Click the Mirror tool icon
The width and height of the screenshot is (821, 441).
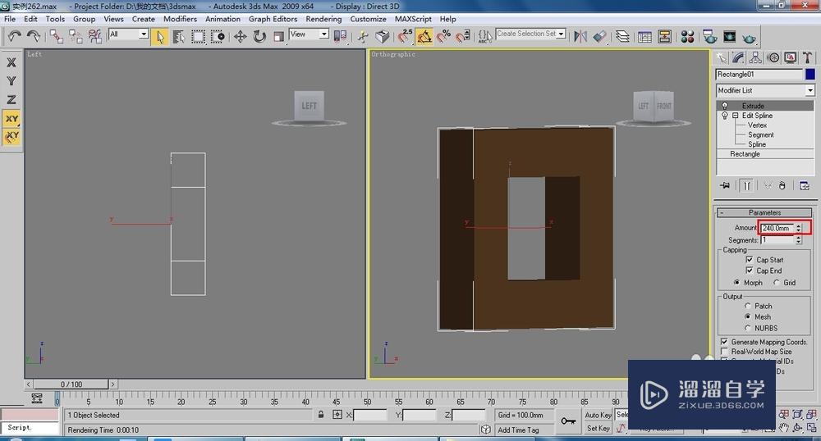coord(580,36)
